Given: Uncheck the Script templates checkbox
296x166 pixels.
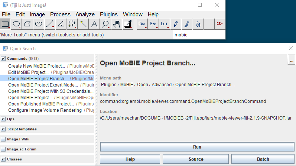Looking at the screenshot, I should coord(3,129).
